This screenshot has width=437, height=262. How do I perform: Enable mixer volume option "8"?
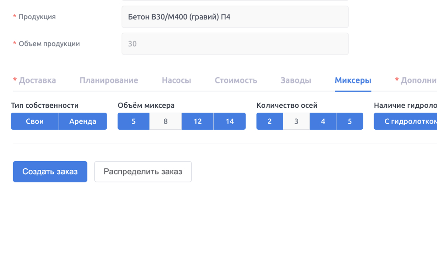click(x=165, y=121)
